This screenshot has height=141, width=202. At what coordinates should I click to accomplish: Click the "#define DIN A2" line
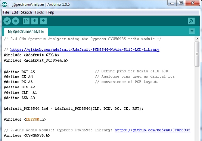(19, 87)
